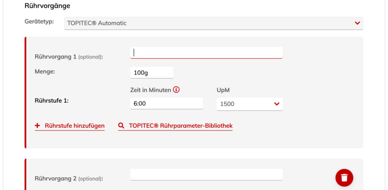Click the Menge field containing 100g
This screenshot has width=388, height=190.
[x=152, y=73]
